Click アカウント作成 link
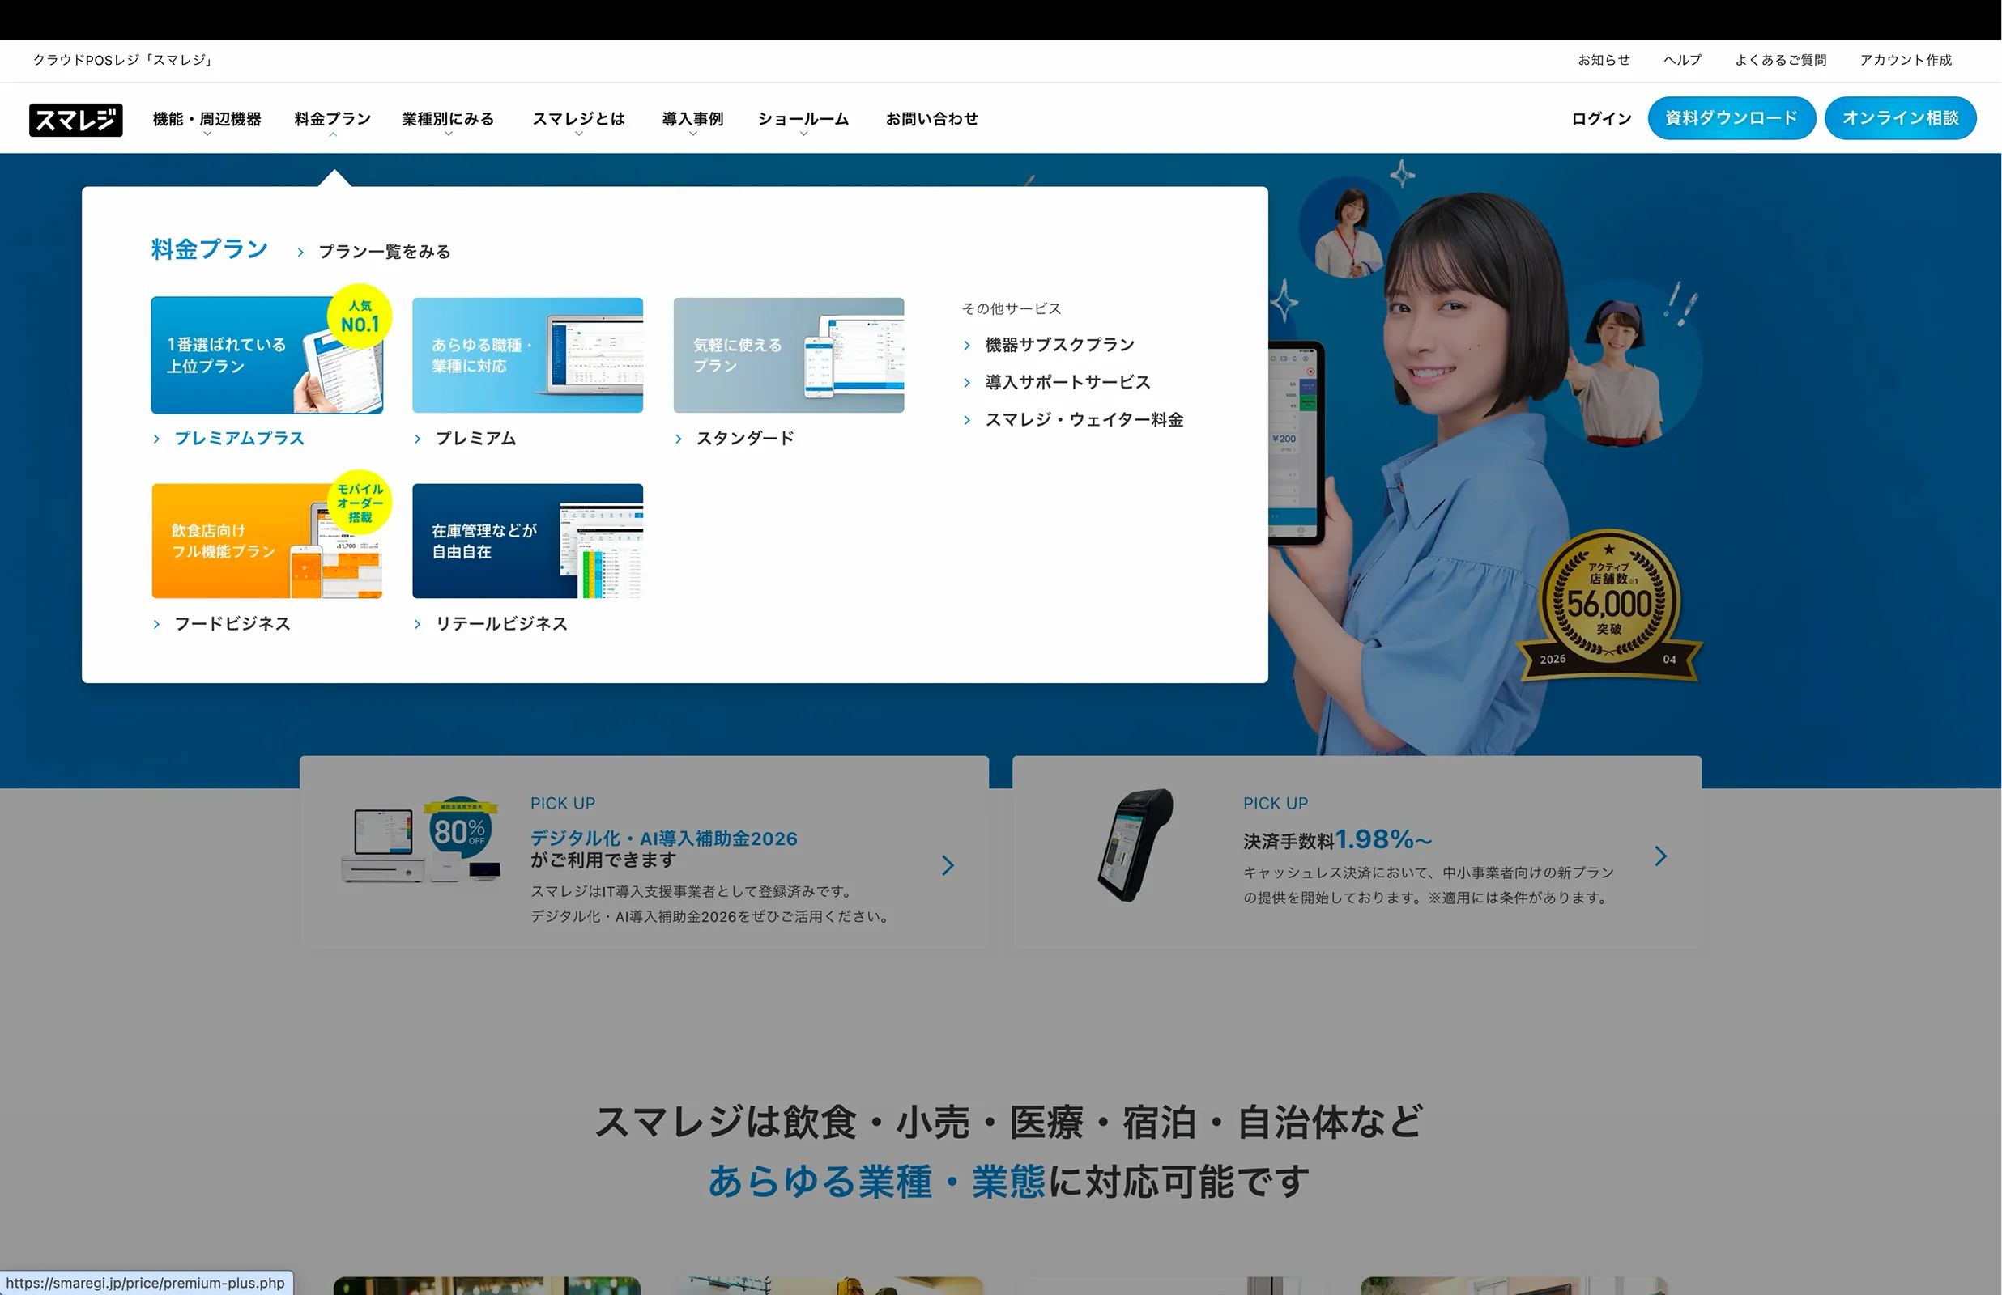Image resolution: width=2002 pixels, height=1295 pixels. (1906, 61)
